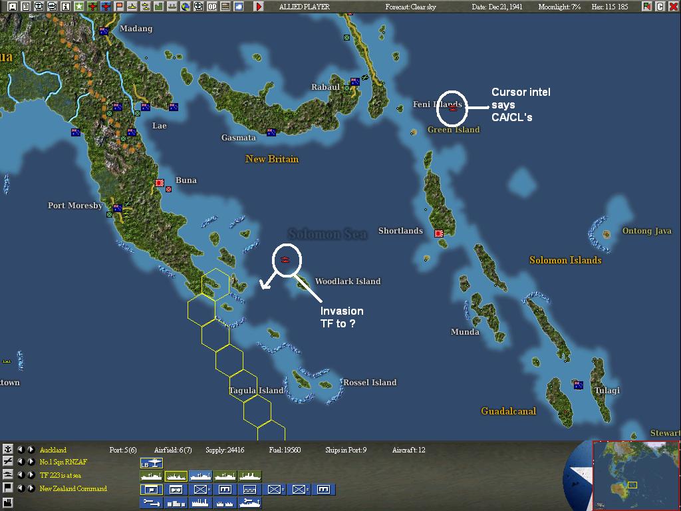Click the green and red flag icon
The image size is (681, 511).
647,7
